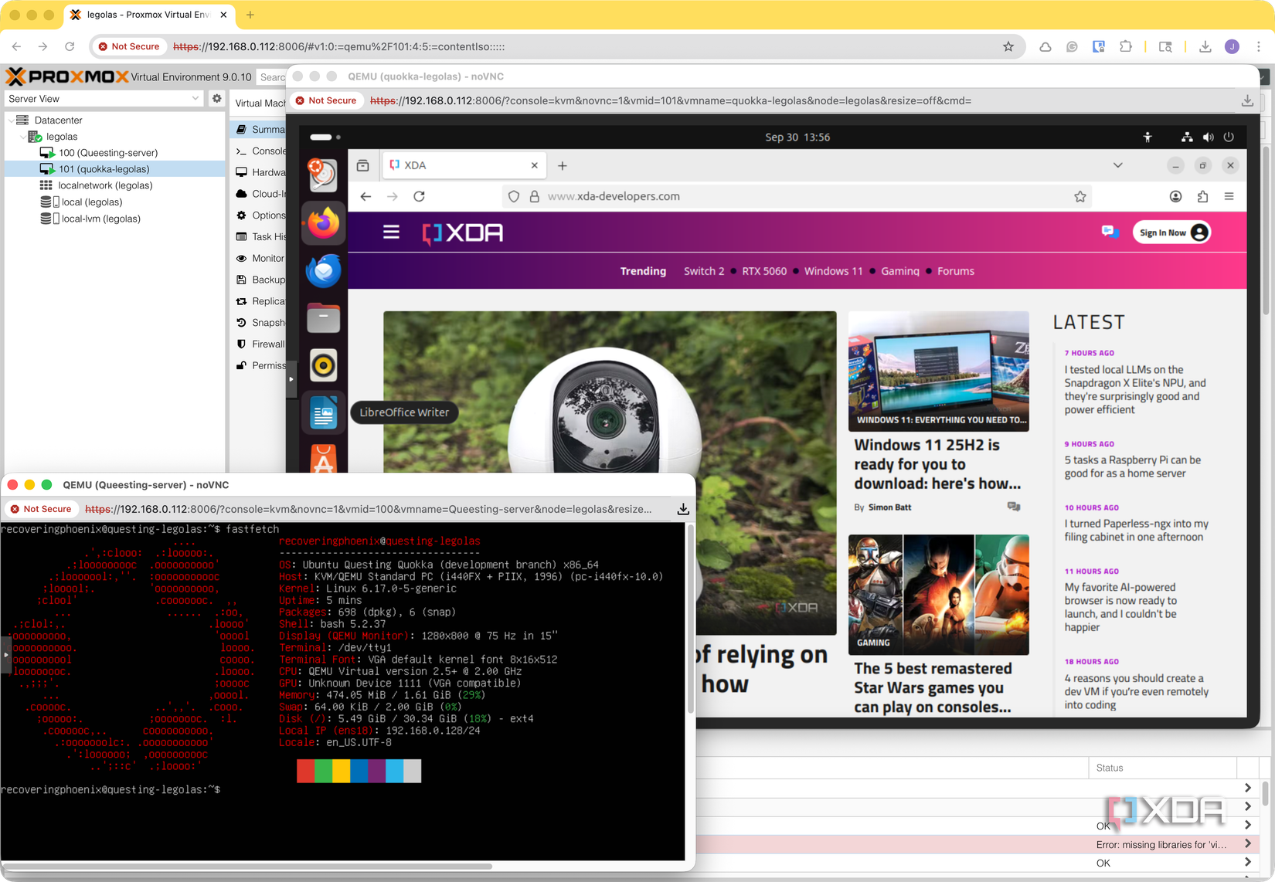Collapse the Datacenter tree node
This screenshot has height=882, width=1275.
coord(11,120)
